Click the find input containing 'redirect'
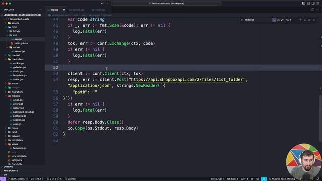The width and height of the screenshot is (322, 181). 258,20
